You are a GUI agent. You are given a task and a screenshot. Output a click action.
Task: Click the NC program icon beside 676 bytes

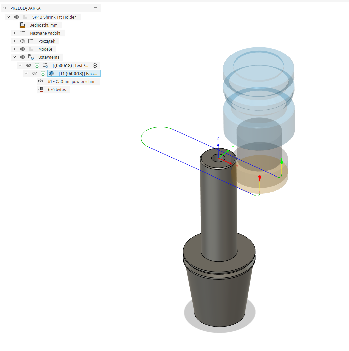coord(41,89)
